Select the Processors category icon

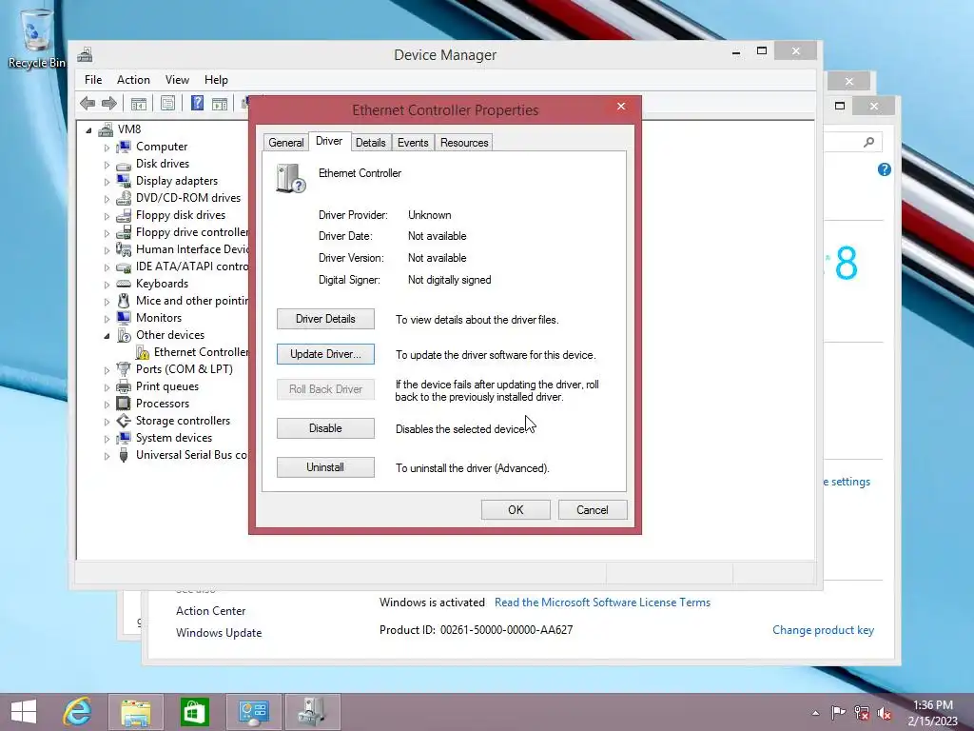click(124, 404)
